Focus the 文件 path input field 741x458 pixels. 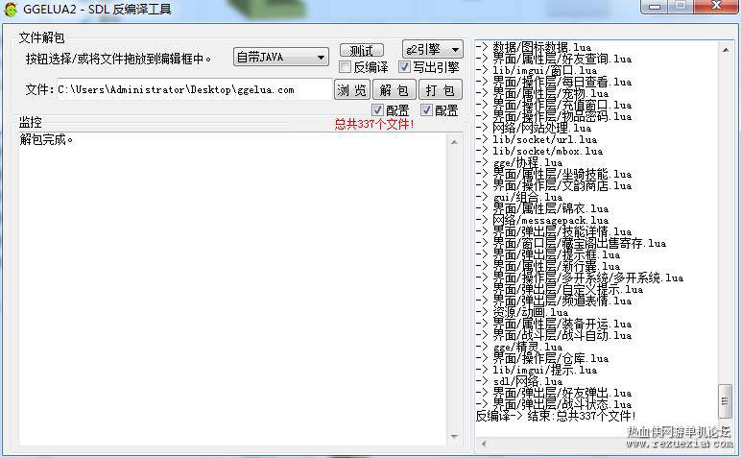point(194,89)
